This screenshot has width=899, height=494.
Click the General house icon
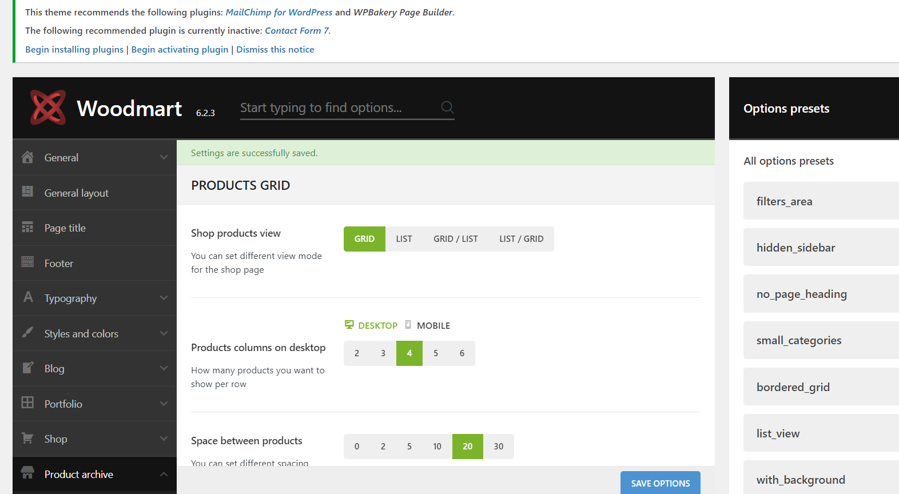(x=27, y=157)
